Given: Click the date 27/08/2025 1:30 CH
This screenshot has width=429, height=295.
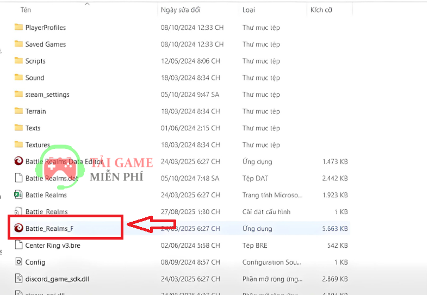Looking at the screenshot, I should coord(190,212).
